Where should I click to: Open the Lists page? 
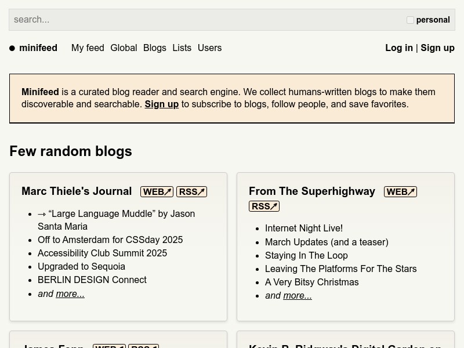click(182, 48)
